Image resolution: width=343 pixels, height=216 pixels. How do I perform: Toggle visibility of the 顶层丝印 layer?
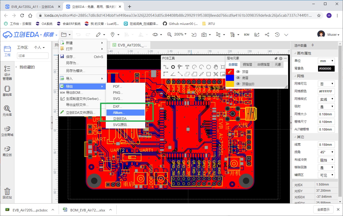pyautogui.click(x=238, y=84)
